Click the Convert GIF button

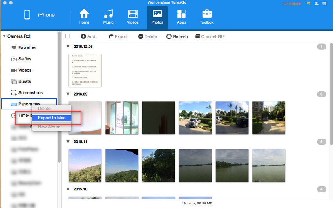[x=210, y=36]
